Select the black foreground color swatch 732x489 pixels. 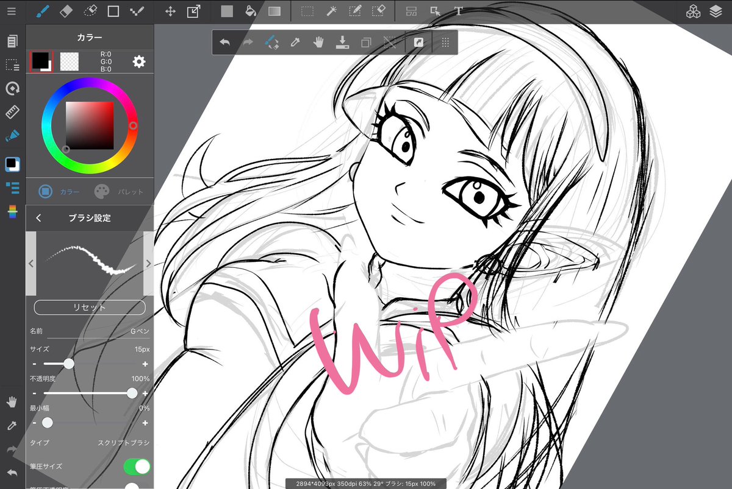pyautogui.click(x=41, y=61)
